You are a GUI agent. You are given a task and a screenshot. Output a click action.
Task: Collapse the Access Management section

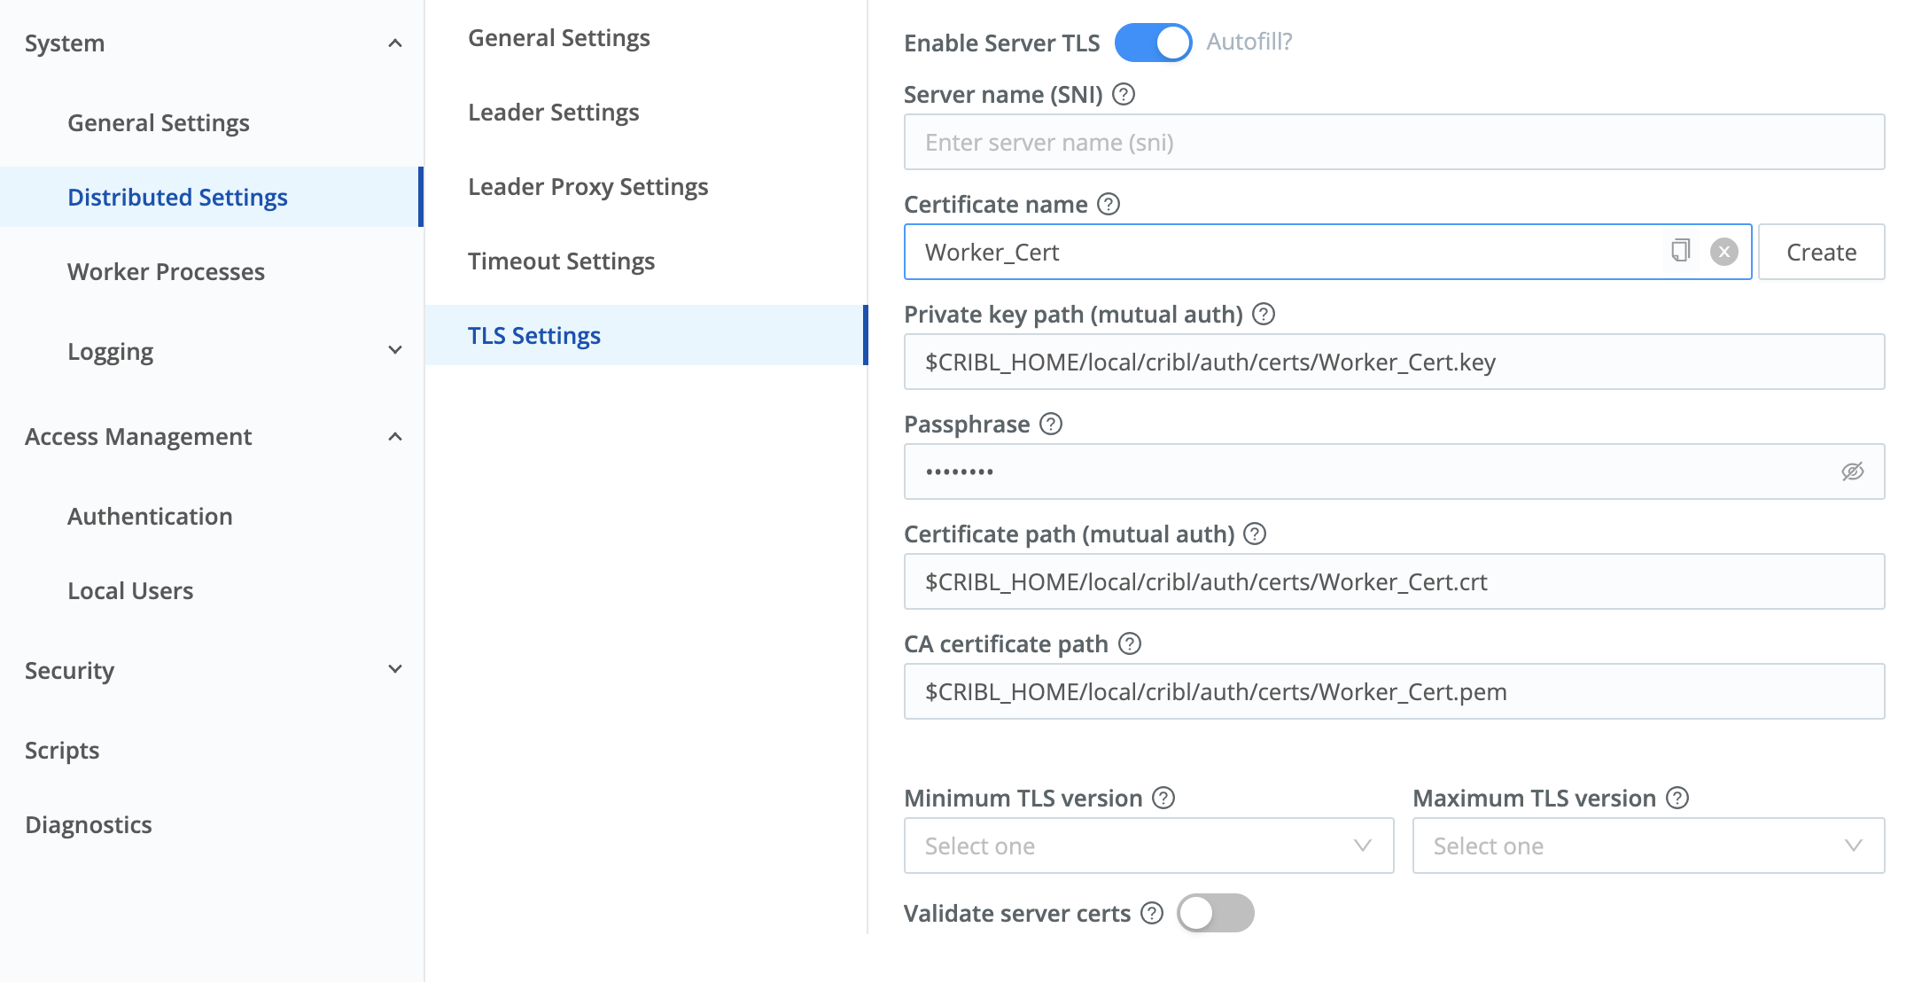395,436
